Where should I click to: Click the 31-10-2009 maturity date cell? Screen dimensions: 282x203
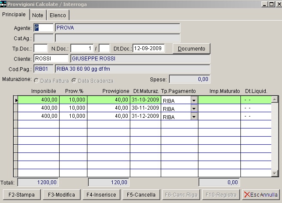[145, 100]
